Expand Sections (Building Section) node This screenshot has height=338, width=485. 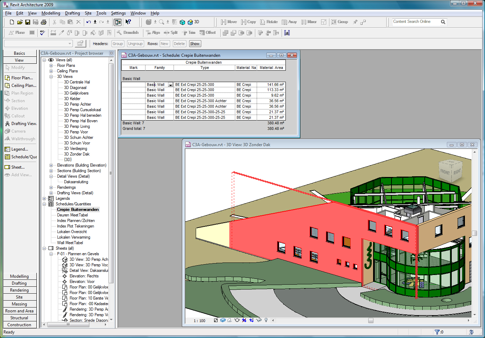coord(51,171)
